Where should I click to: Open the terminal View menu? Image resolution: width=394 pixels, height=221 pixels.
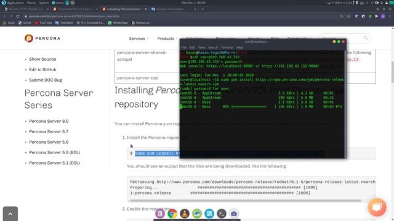pyautogui.click(x=201, y=47)
